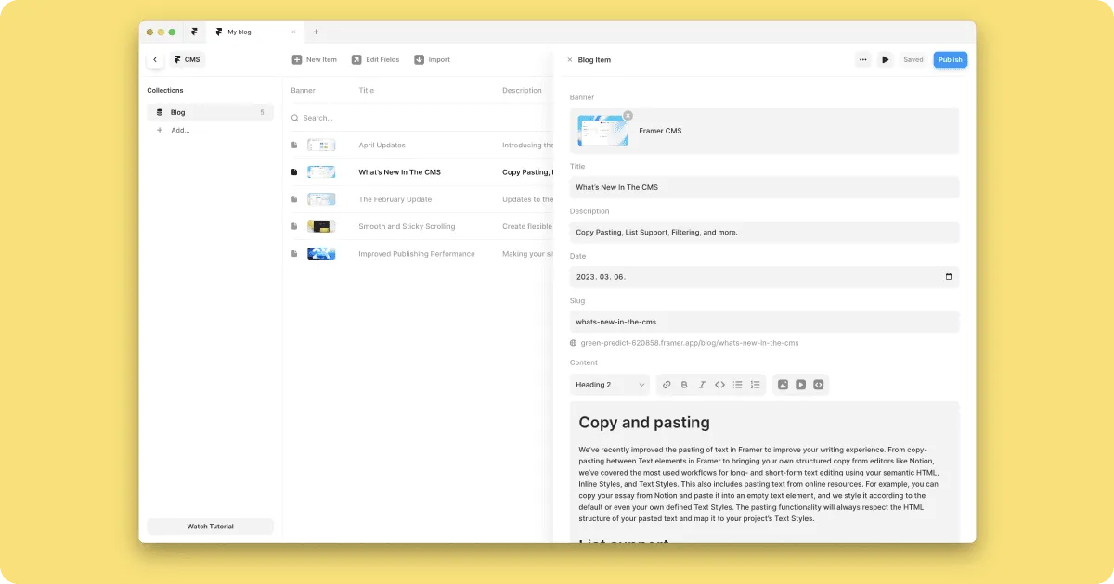Click Improved Publishing Performance banner thumbnail
Viewport: 1114px width, 584px height.
coord(321,254)
